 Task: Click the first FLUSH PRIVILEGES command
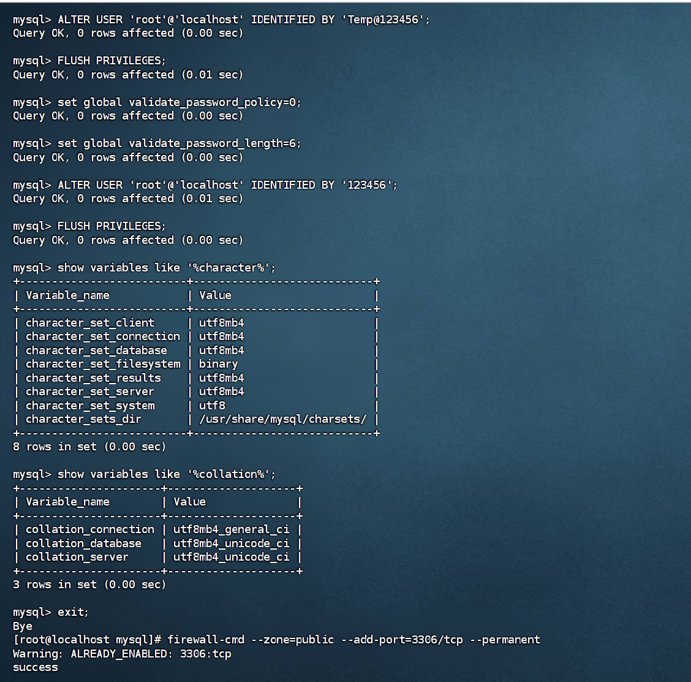[111, 61]
